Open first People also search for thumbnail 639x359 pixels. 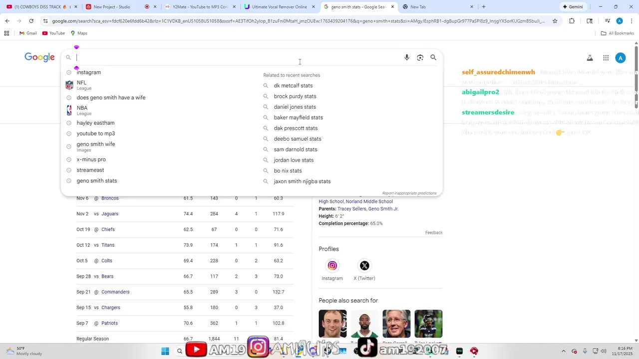click(x=332, y=324)
